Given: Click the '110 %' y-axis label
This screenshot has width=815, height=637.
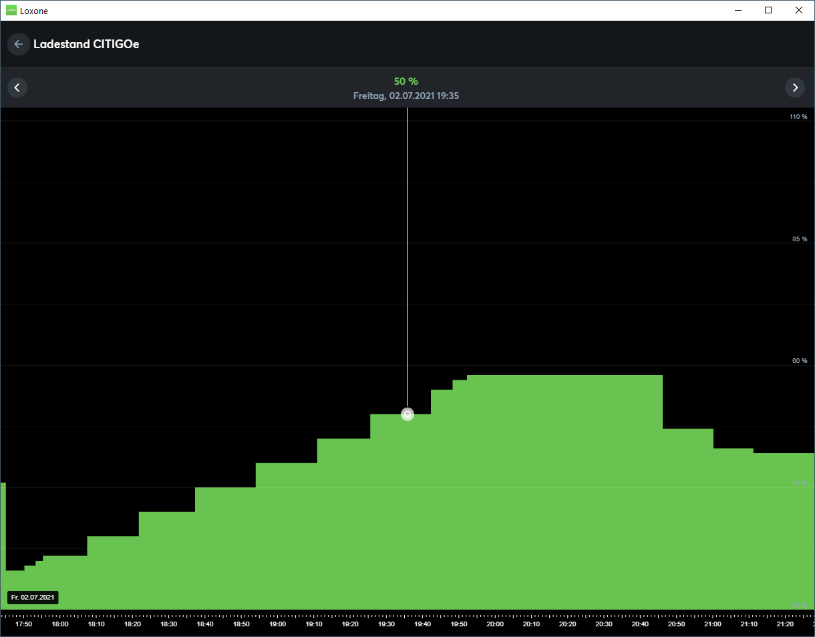Looking at the screenshot, I should [798, 117].
